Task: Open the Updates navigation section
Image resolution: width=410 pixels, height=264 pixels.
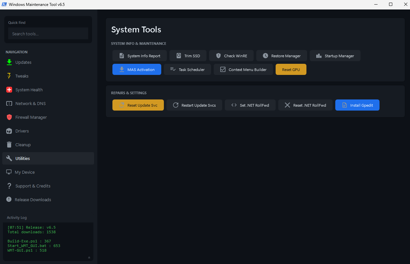Action: pos(48,62)
